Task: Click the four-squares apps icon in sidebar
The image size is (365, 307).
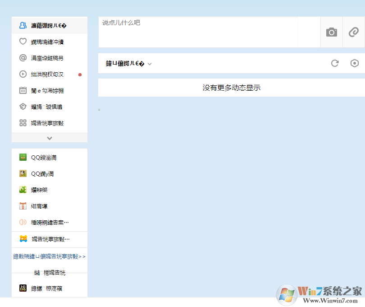Action: 47,123
